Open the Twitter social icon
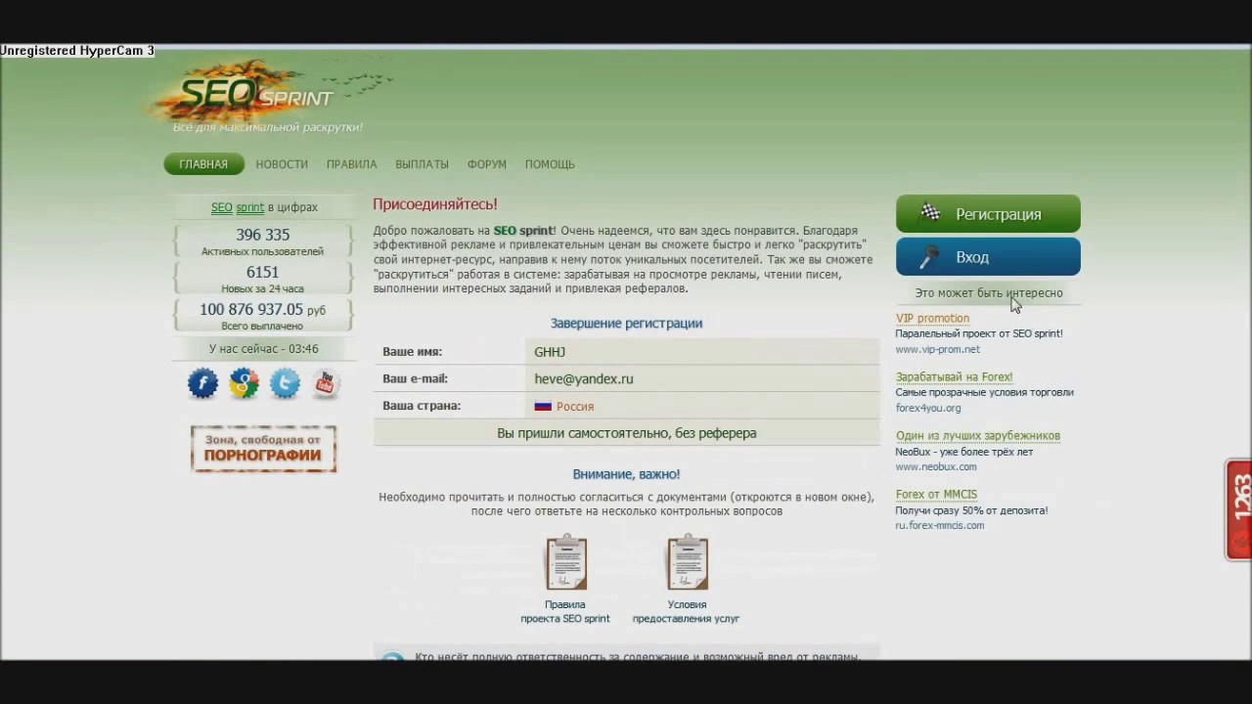 (x=285, y=383)
